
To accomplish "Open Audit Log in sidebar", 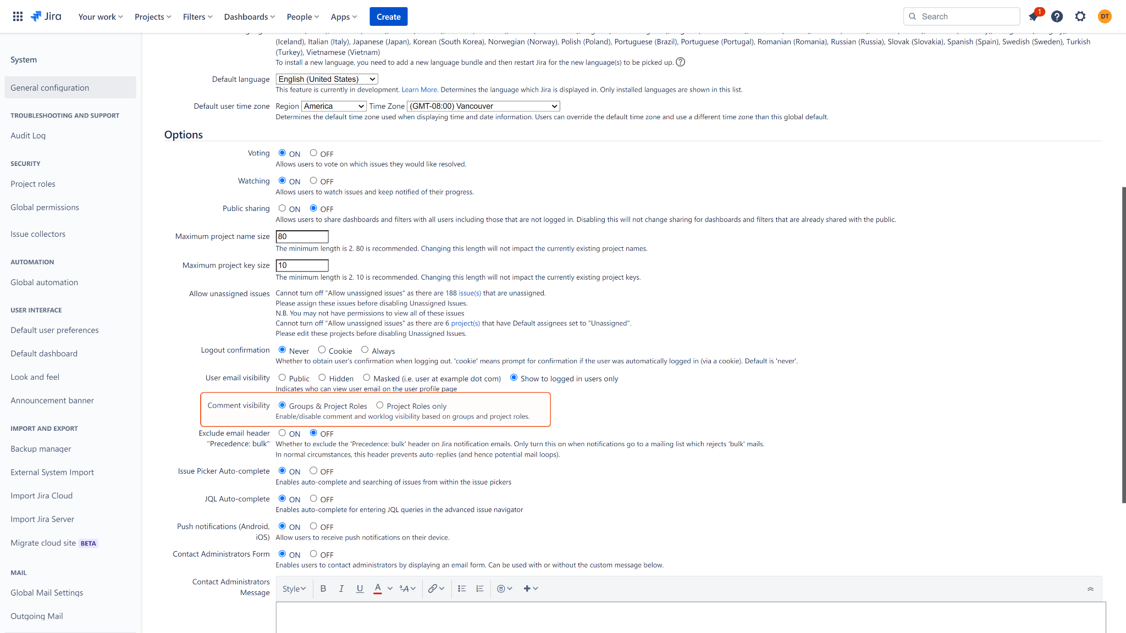I will point(28,136).
